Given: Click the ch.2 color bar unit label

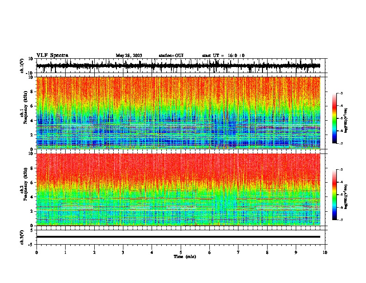Looking at the screenshot, I should point(346,197).
